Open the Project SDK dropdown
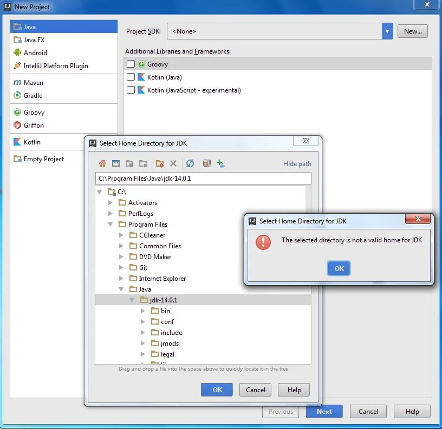 pos(387,31)
